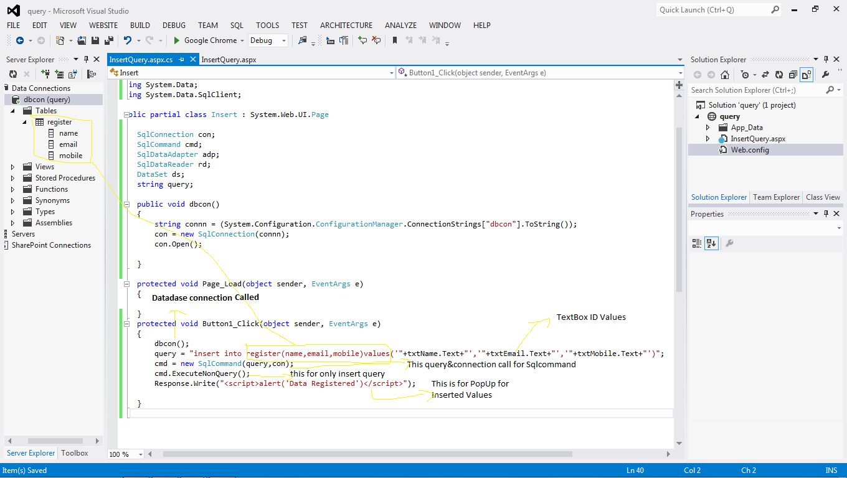The height and width of the screenshot is (478, 847).
Task: Open the SQL Server Object Explorer icon
Action: (x=72, y=73)
